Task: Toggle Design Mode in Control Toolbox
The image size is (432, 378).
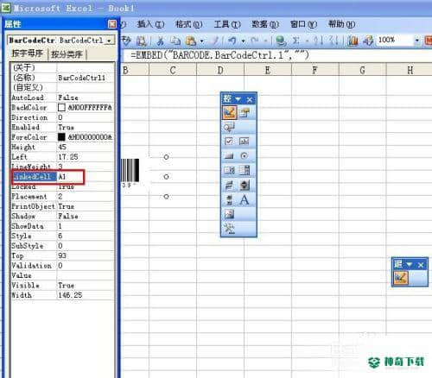Action: coord(229,112)
